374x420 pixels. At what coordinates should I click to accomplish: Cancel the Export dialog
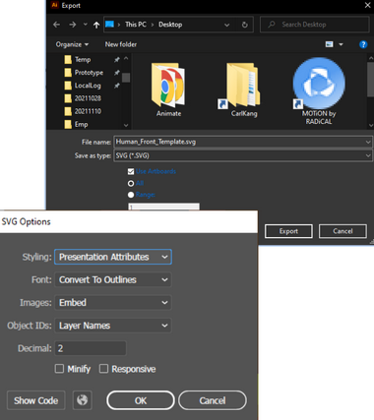[343, 231]
